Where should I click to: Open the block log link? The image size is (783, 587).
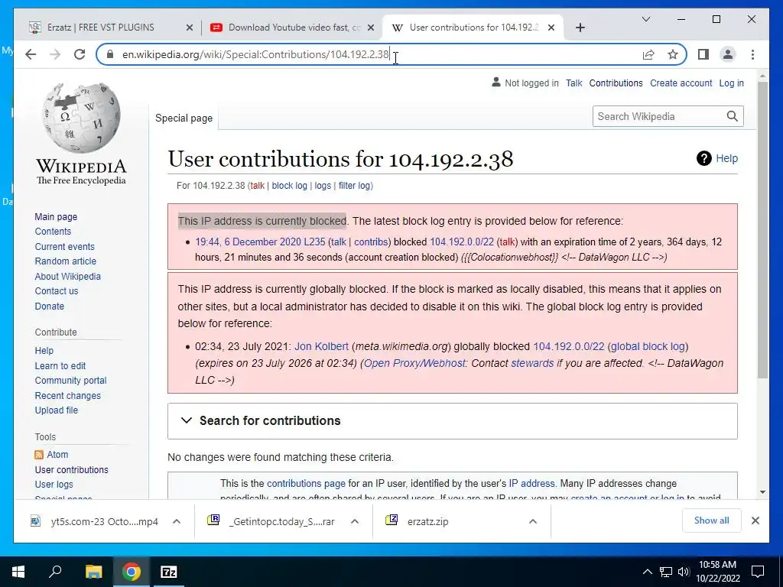289,186
